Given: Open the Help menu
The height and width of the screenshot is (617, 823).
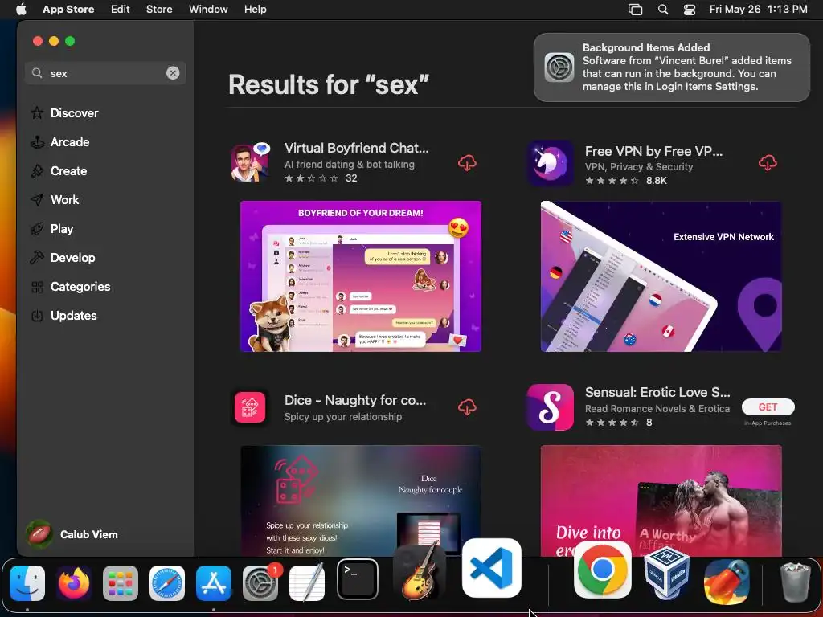Looking at the screenshot, I should click(x=255, y=10).
